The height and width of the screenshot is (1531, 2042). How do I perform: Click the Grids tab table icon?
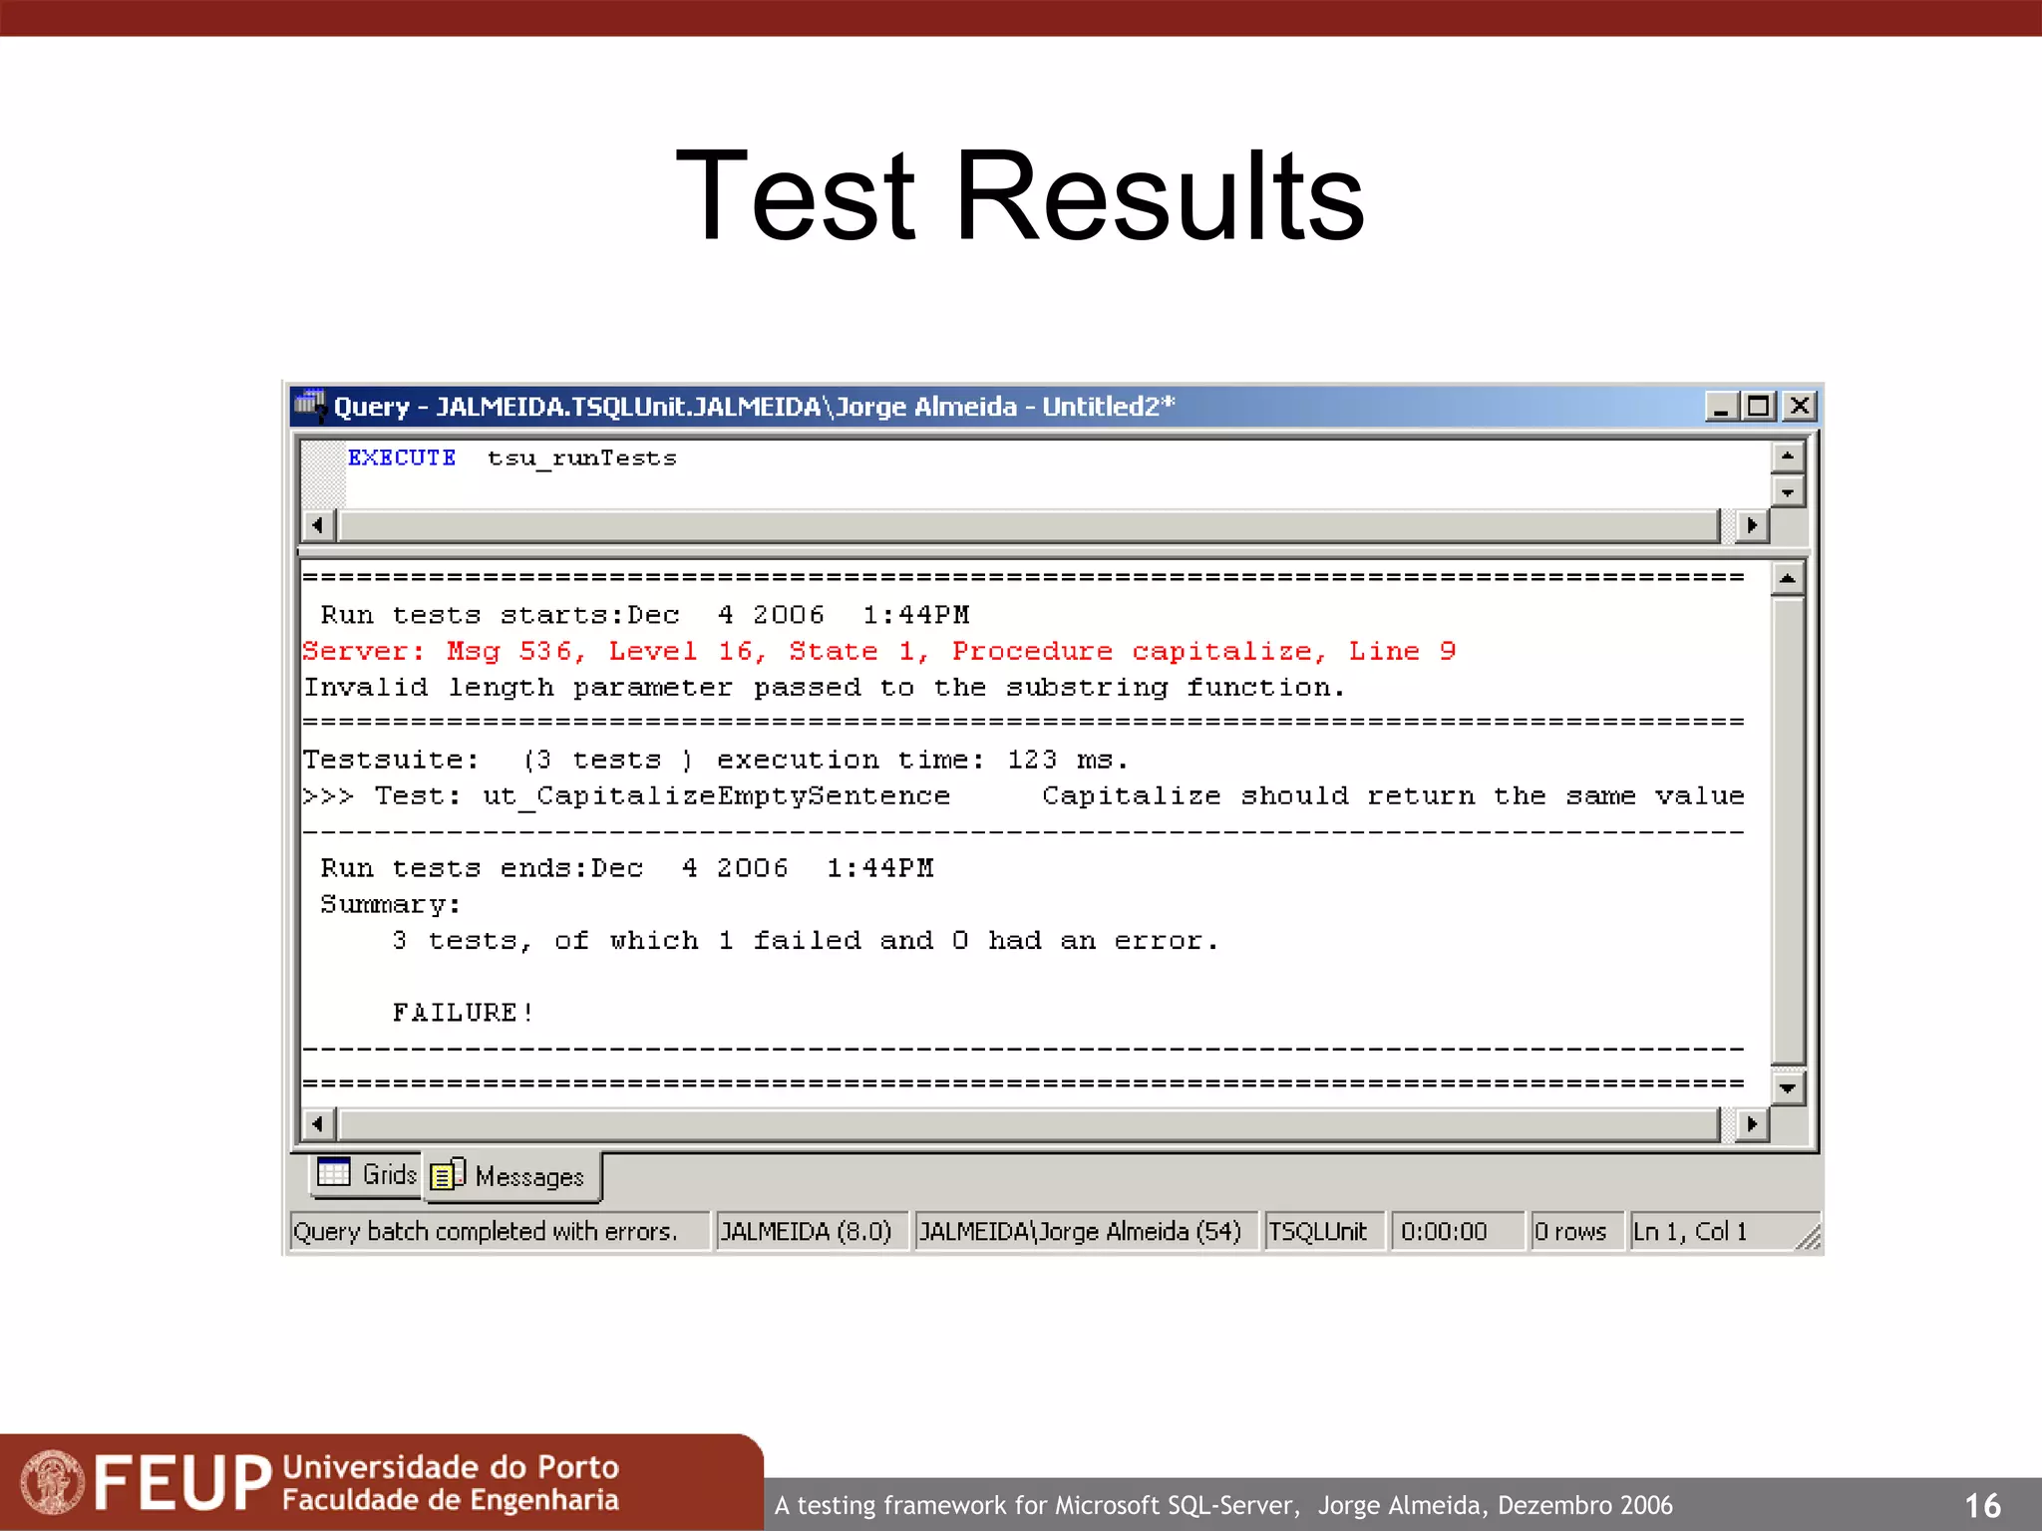click(x=334, y=1172)
